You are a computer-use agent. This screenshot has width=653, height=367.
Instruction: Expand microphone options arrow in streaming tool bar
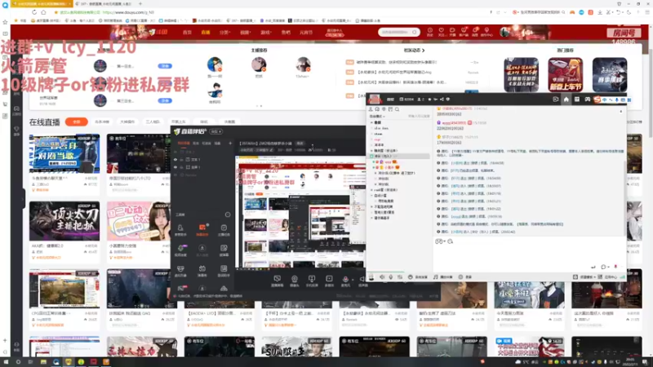352,279
